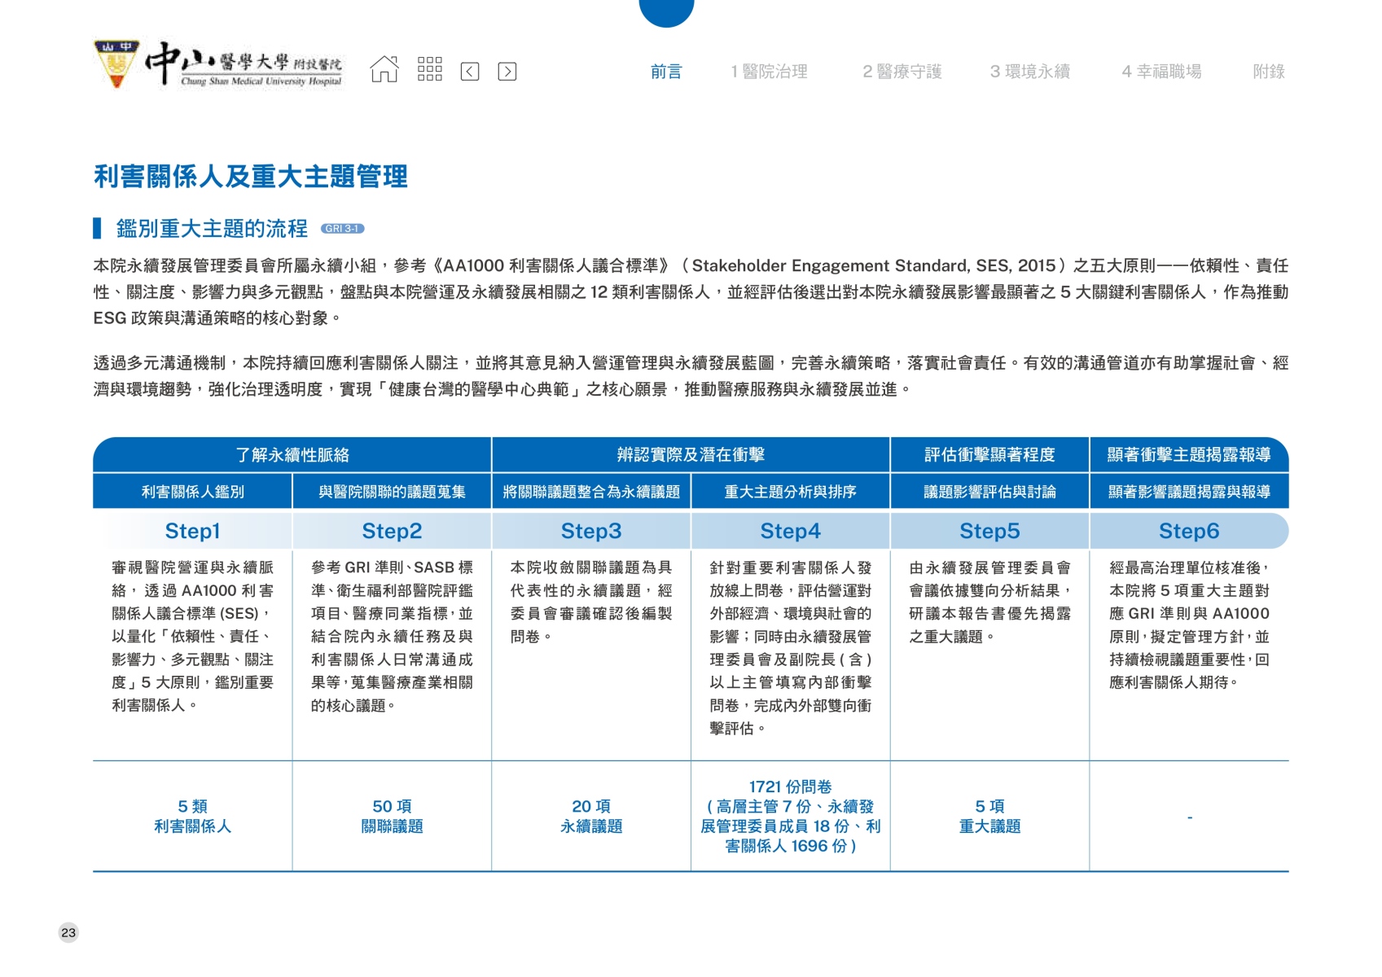
Task: Open the grid contents menu icon
Action: pyautogui.click(x=429, y=70)
